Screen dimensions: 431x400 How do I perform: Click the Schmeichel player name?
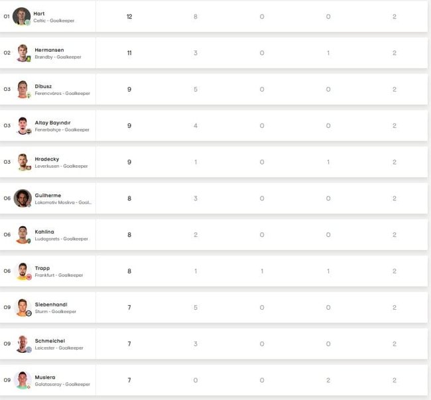pos(50,341)
